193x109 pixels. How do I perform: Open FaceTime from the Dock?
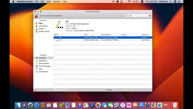pos(110,105)
